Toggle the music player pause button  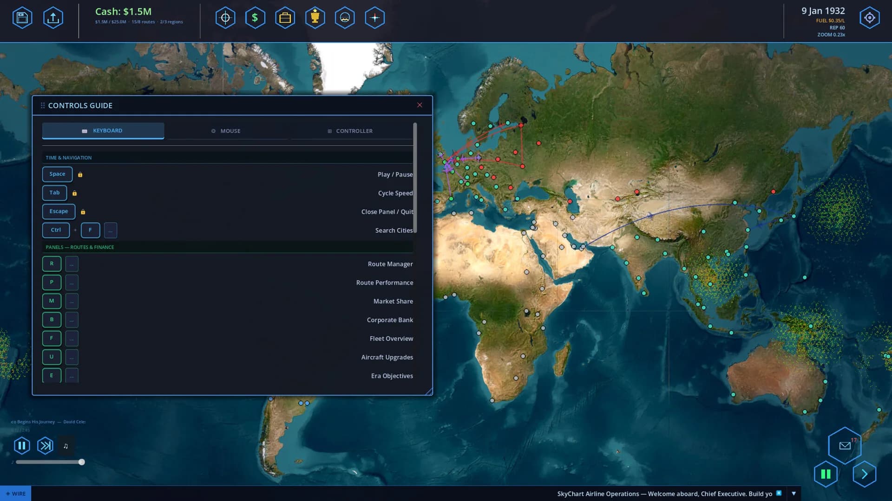point(22,446)
